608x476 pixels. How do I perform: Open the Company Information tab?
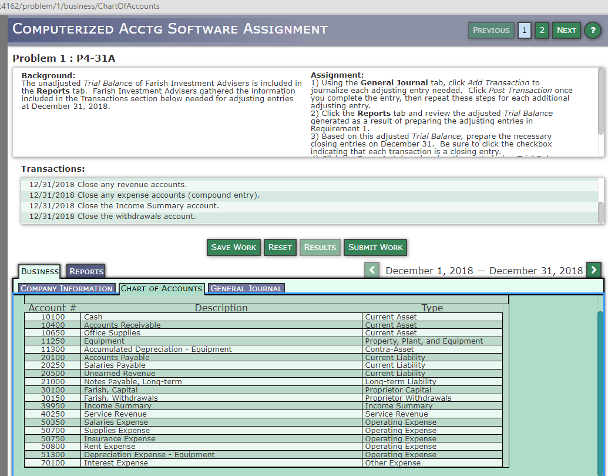[x=67, y=288]
